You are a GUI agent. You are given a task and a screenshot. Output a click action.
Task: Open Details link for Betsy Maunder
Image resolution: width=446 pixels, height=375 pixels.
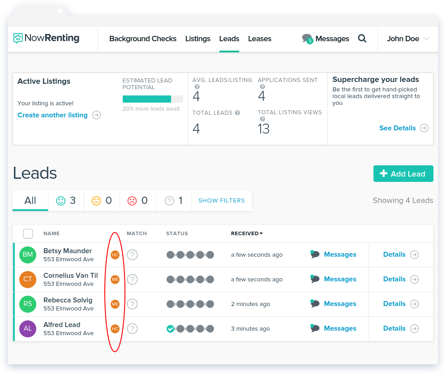pyautogui.click(x=395, y=254)
